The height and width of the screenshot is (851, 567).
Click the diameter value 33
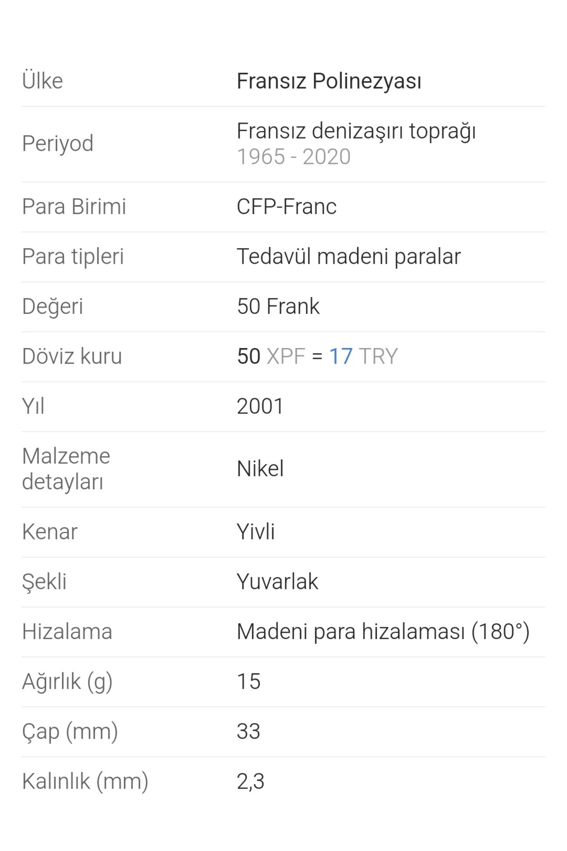coord(249,731)
